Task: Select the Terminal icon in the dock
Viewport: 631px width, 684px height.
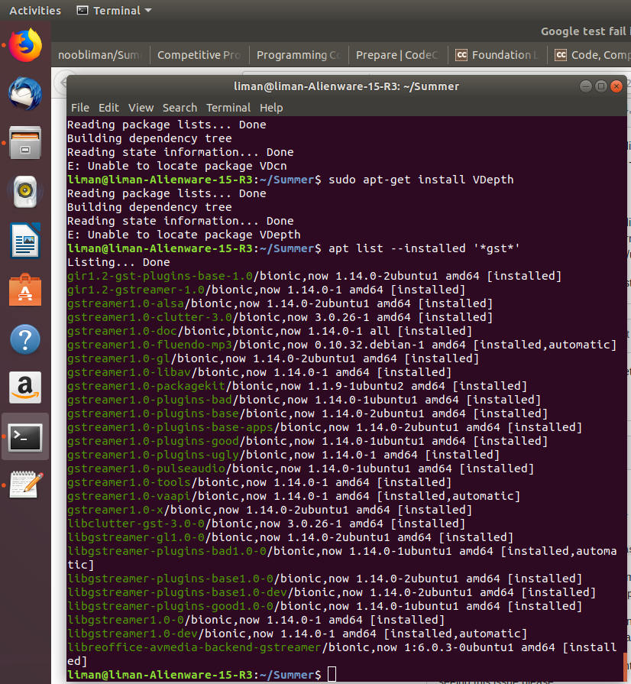Action: coord(25,436)
